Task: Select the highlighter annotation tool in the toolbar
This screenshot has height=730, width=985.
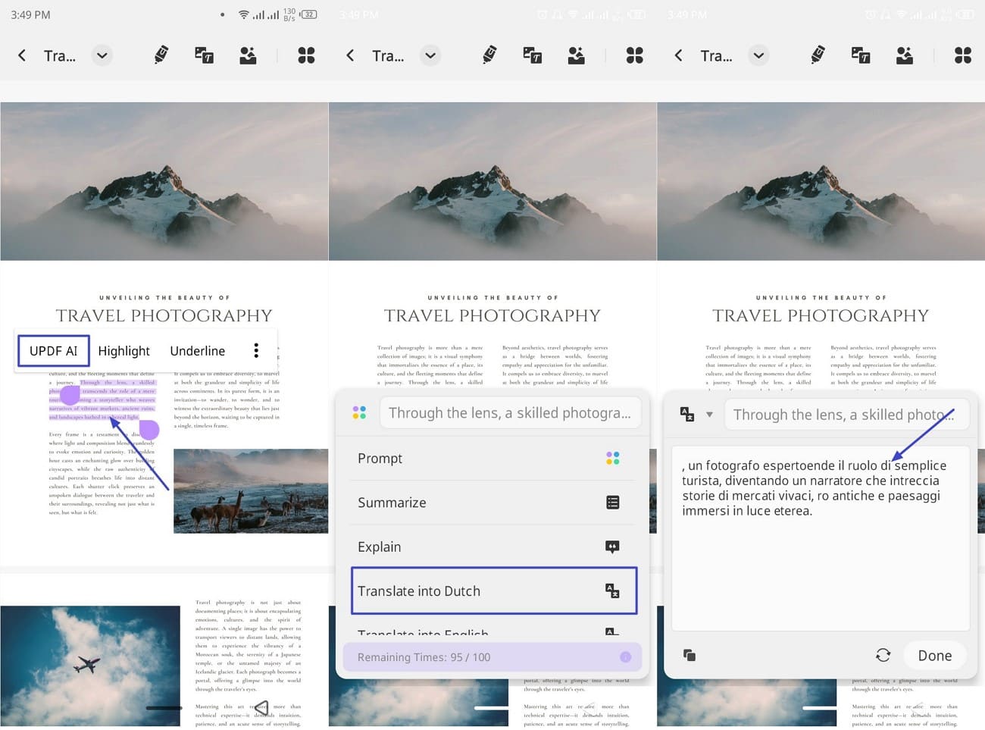Action: pyautogui.click(x=161, y=55)
